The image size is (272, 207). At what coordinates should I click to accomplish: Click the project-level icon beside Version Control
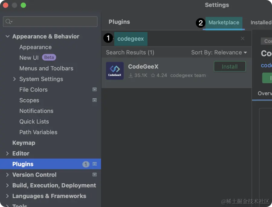pos(95,175)
